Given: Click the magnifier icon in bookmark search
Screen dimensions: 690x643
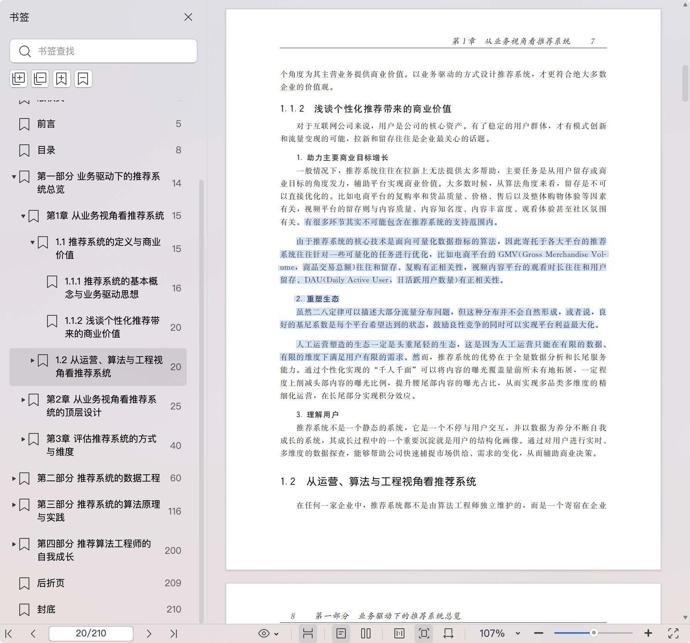Looking at the screenshot, I should [25, 51].
